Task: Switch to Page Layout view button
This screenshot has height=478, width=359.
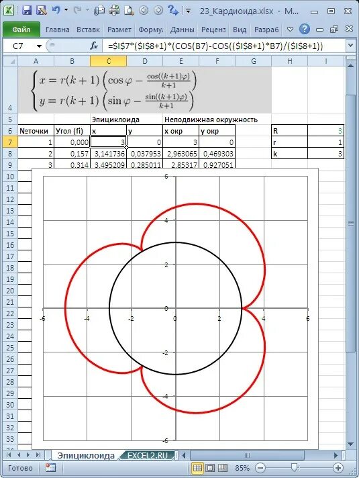Action: 210,468
